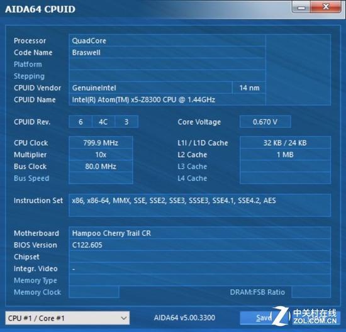Click the Platform label
Viewport: 346px width, 332px height.
point(28,64)
